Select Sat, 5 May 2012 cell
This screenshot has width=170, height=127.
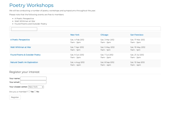point(115,49)
